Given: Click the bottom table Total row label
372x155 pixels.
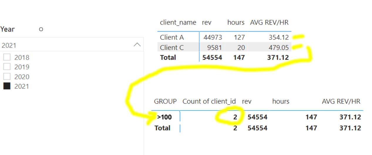Looking at the screenshot, I should (162, 128).
